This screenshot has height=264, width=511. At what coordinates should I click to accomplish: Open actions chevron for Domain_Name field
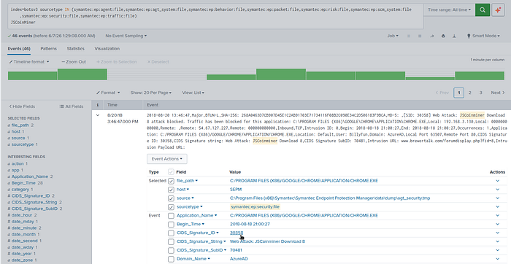(x=497, y=259)
